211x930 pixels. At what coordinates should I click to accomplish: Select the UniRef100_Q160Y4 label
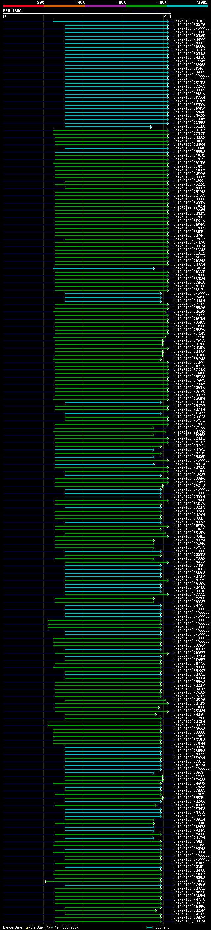point(189,921)
